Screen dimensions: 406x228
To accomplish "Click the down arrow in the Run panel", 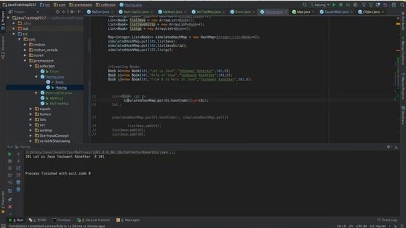I will [18, 161].
